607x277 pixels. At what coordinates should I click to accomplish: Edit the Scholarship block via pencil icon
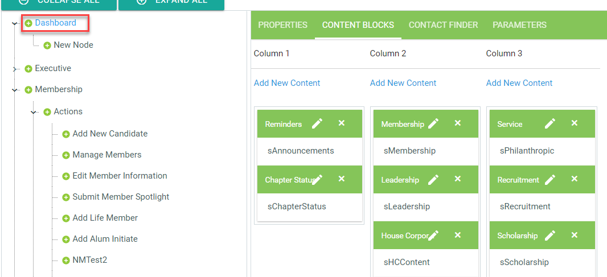click(x=549, y=235)
